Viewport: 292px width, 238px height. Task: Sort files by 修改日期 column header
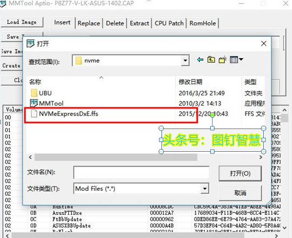point(208,82)
